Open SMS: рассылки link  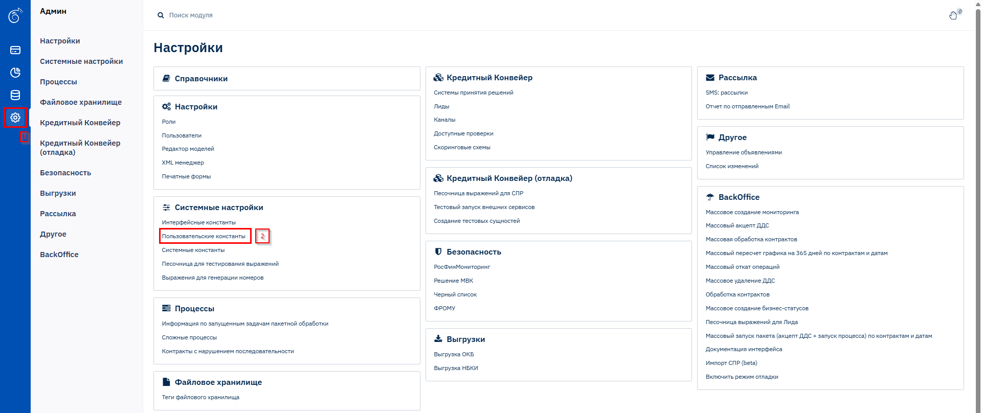tap(726, 93)
